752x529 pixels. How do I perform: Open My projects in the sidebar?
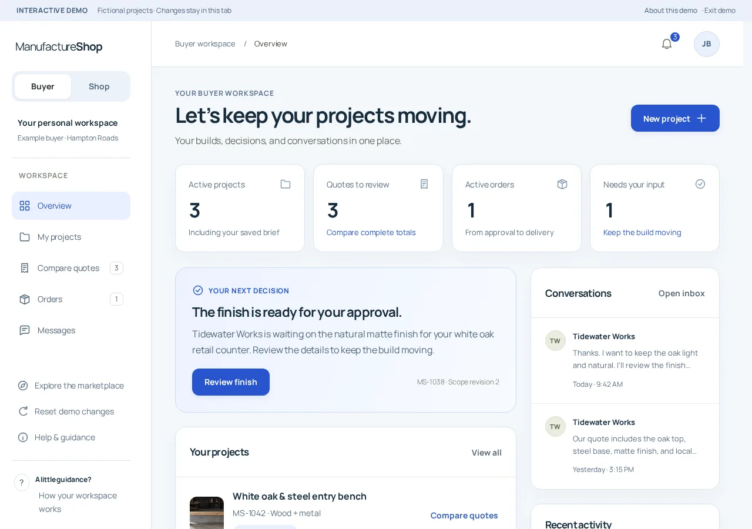[71, 237]
